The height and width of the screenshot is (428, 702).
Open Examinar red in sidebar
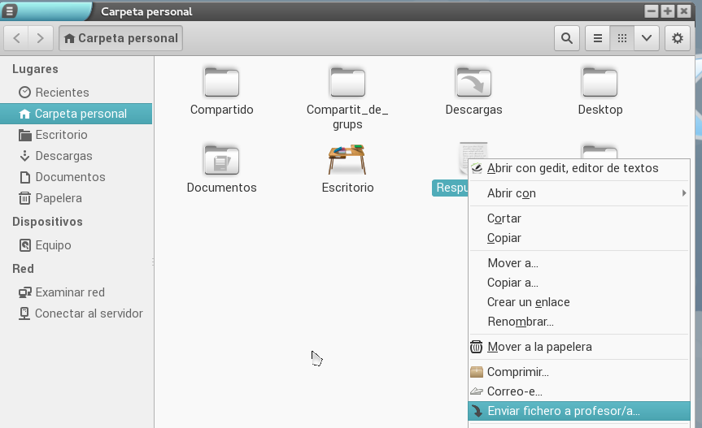click(69, 292)
